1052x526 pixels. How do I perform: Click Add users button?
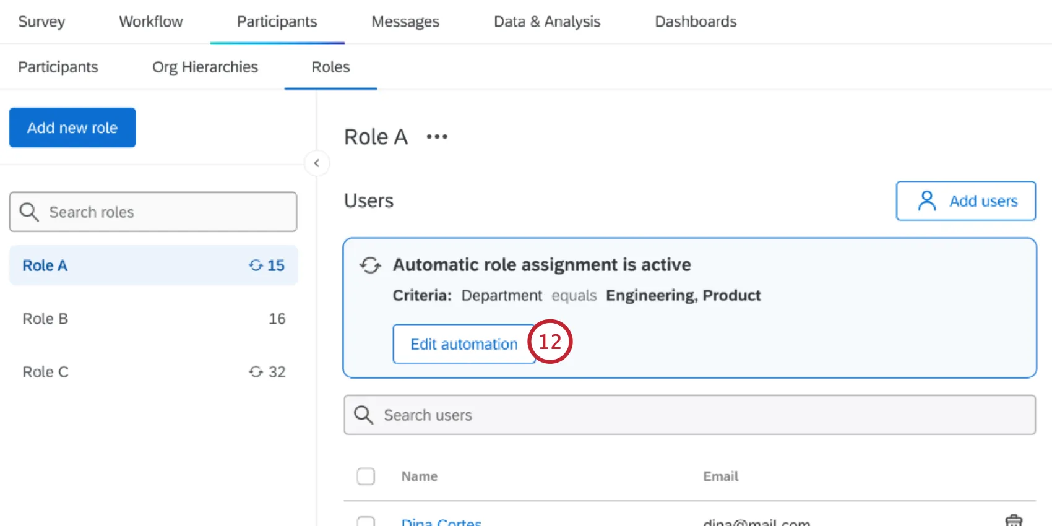(x=966, y=200)
